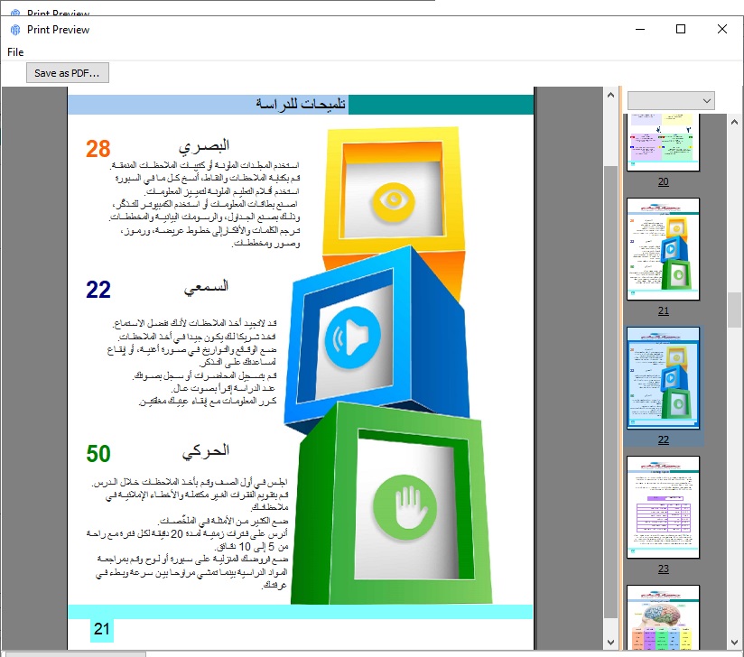Open the File menu

point(15,52)
